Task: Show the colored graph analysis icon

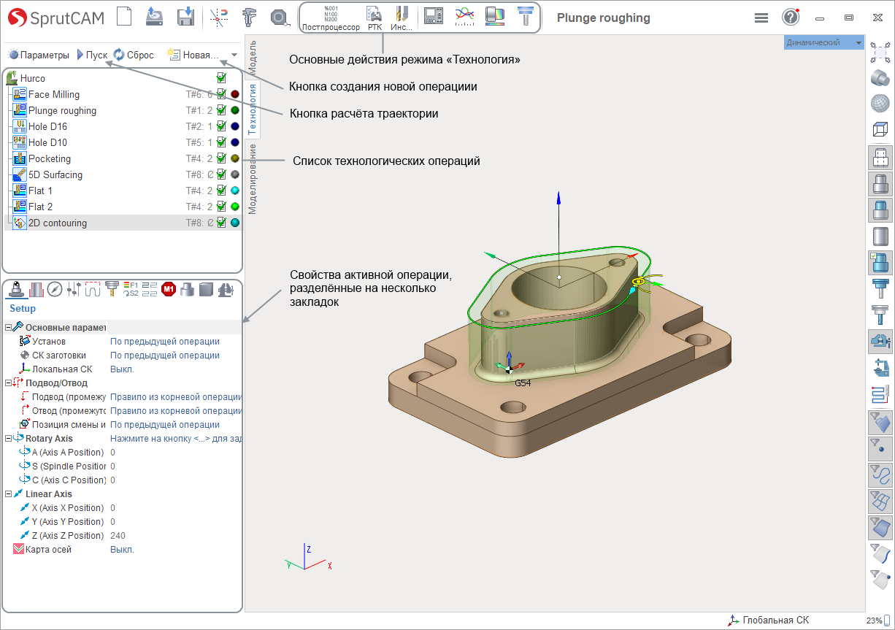Action: point(464,17)
